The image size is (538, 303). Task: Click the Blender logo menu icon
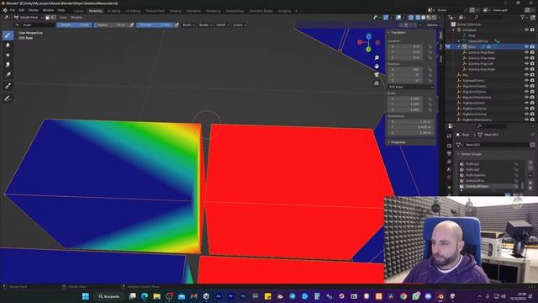point(5,10)
